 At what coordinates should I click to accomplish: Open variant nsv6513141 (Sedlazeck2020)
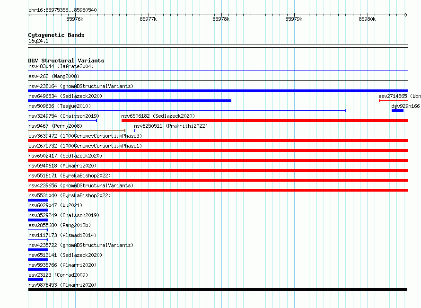(x=65, y=255)
